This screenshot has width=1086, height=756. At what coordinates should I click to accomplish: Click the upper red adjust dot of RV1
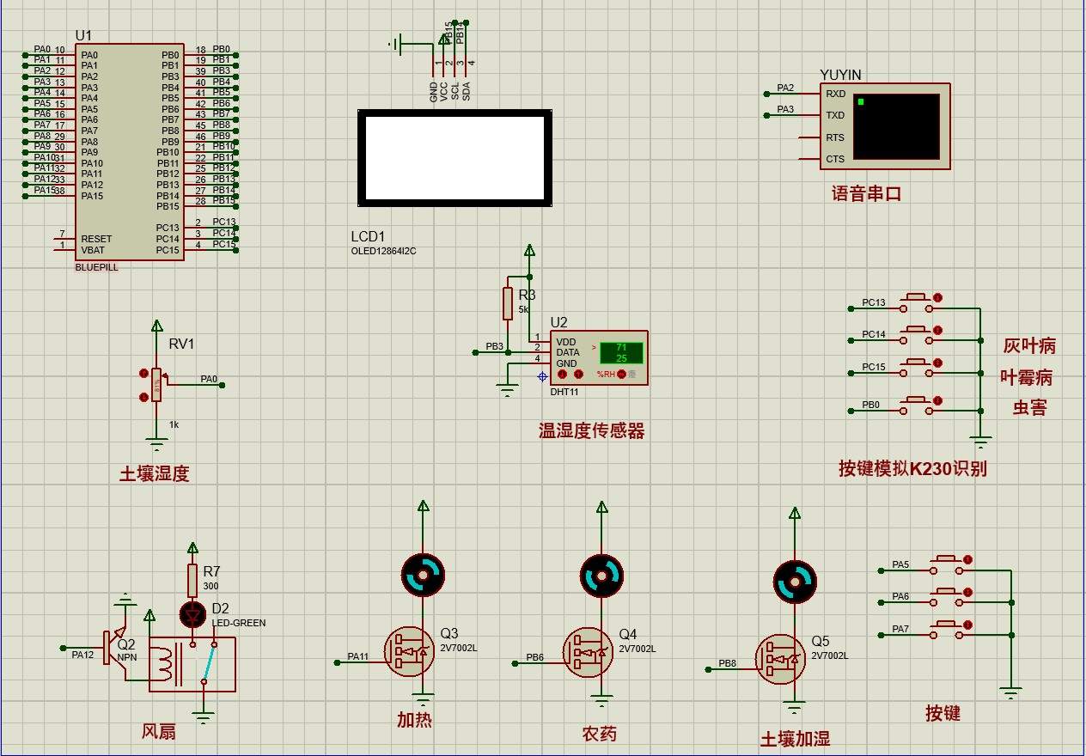[143, 373]
